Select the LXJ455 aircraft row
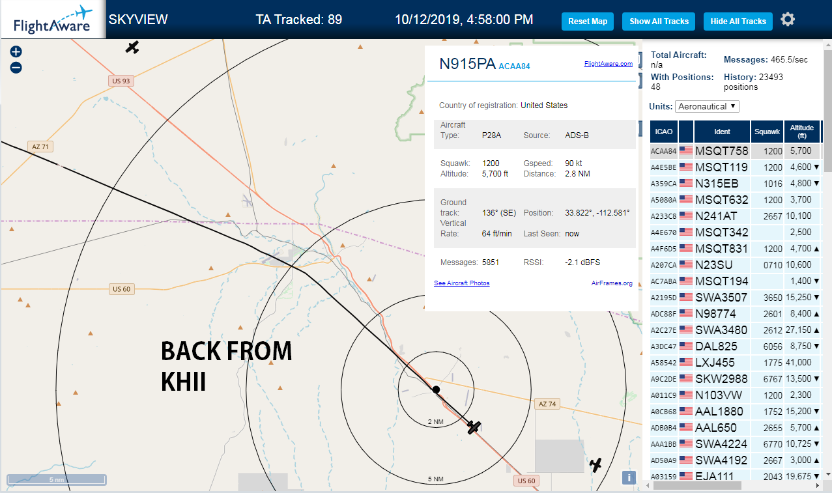The image size is (832, 493). [x=736, y=362]
